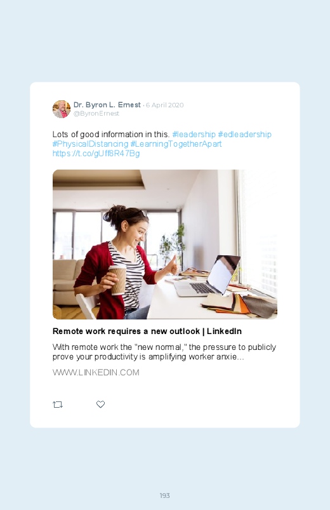
Task: Like the tweet with the heart icon
Action: (100, 404)
